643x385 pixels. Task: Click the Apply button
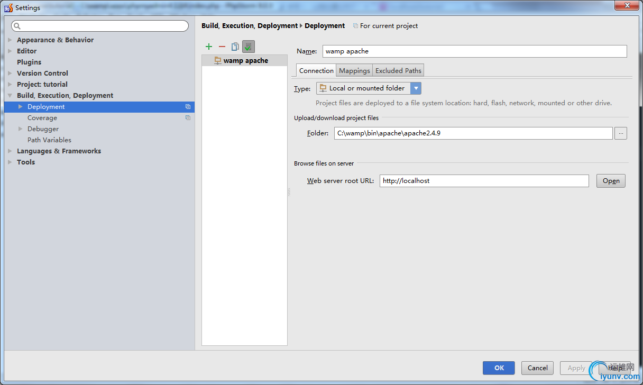[576, 368]
